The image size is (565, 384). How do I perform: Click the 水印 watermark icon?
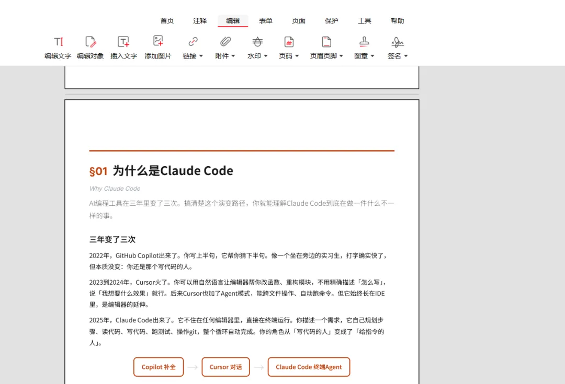(257, 42)
